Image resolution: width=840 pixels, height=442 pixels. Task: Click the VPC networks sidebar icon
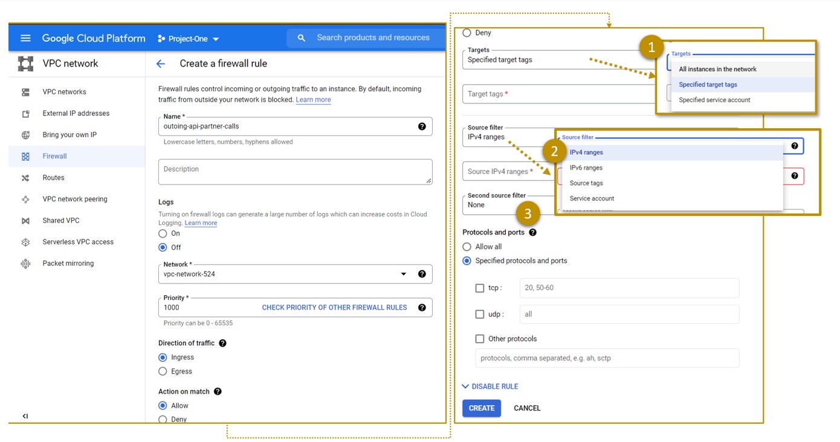click(25, 92)
